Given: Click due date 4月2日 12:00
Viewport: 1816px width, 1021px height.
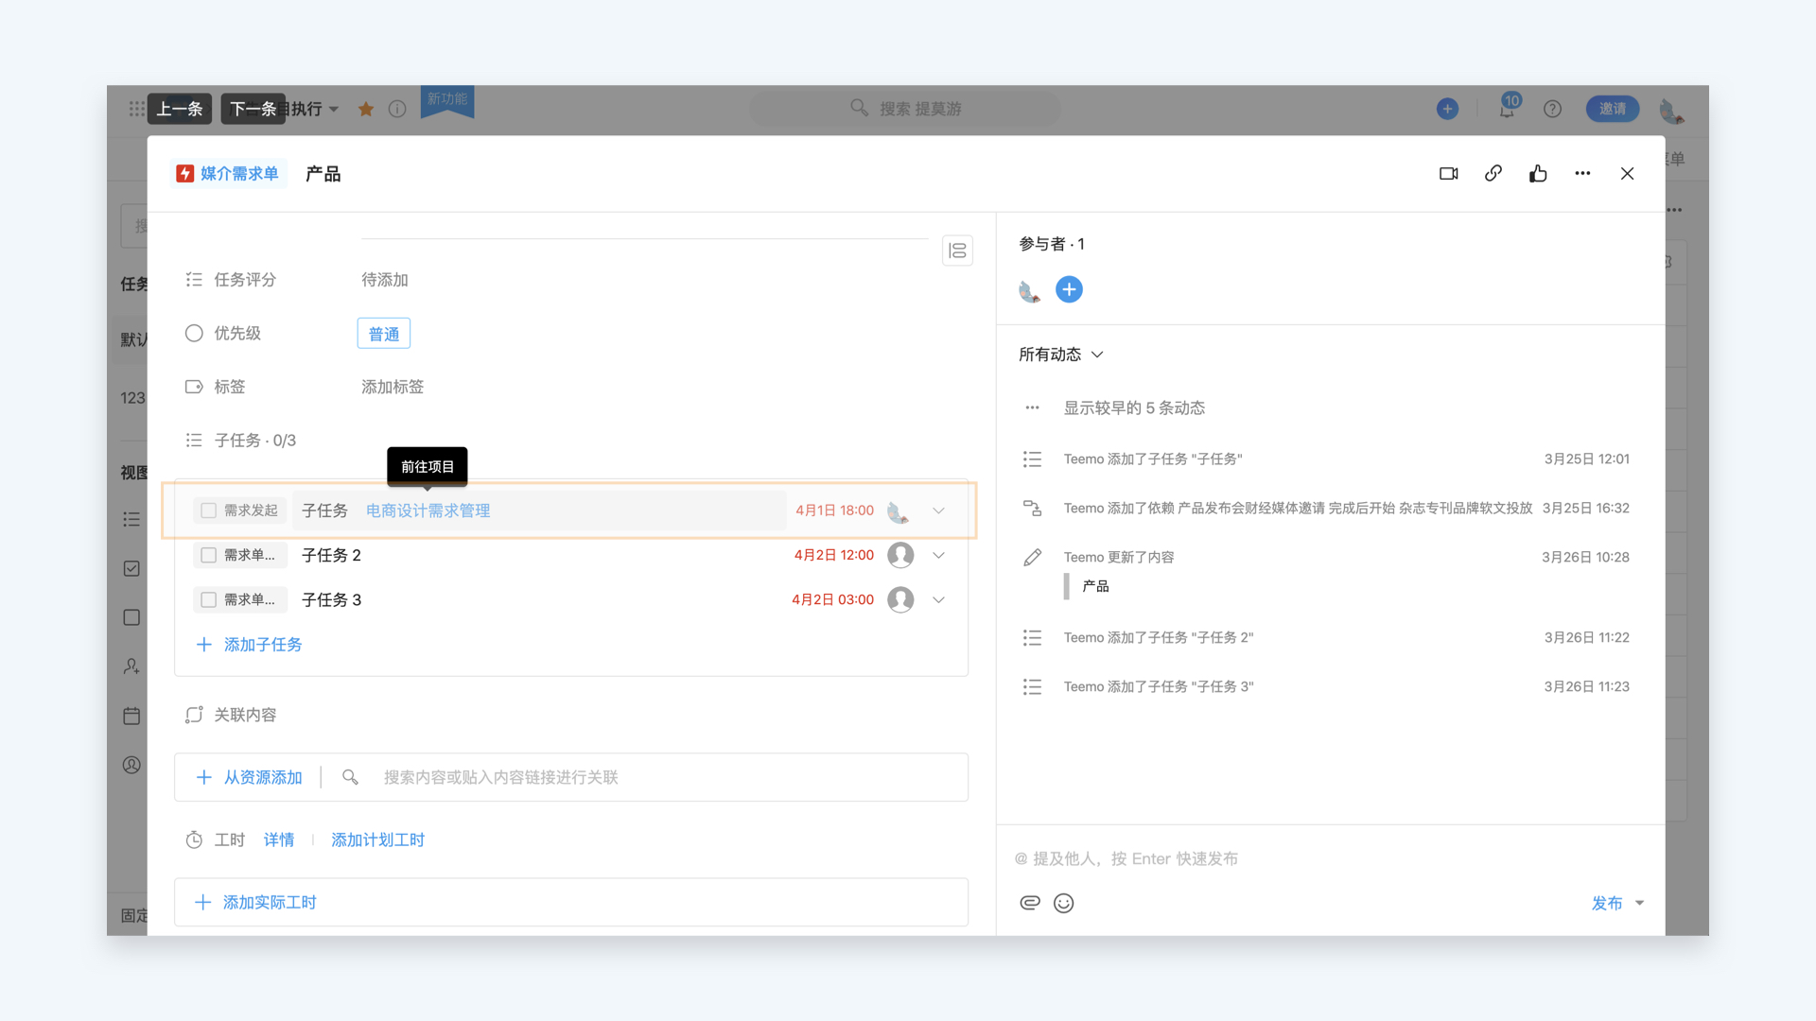Looking at the screenshot, I should click(x=834, y=555).
